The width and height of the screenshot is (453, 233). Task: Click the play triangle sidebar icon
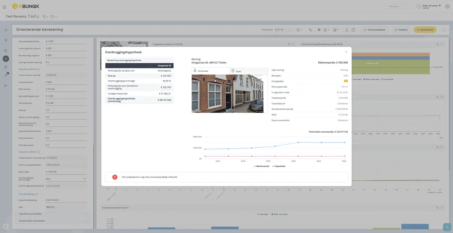tap(6, 86)
